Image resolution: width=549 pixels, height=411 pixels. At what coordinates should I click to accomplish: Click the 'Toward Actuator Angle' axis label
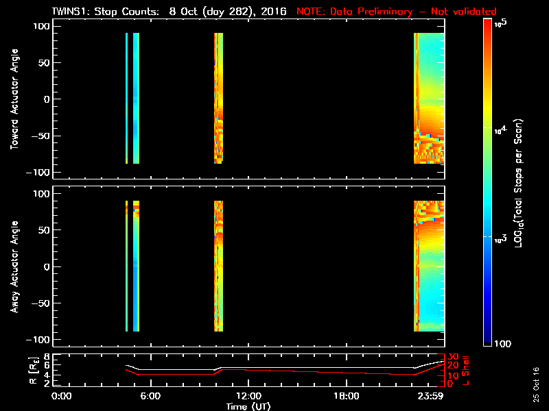(x=14, y=99)
